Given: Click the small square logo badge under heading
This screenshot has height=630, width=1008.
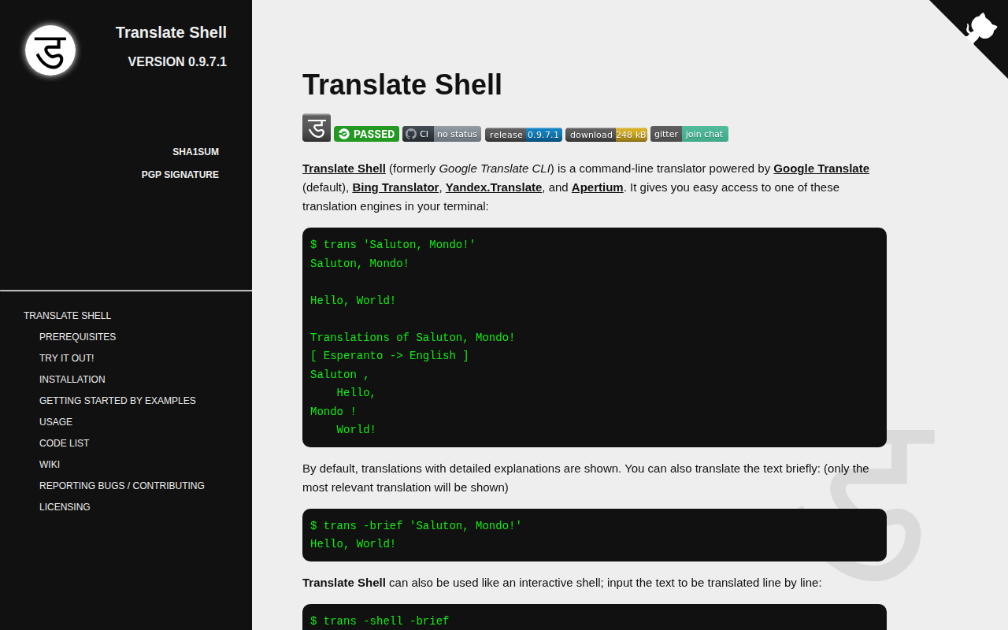Looking at the screenshot, I should (x=317, y=128).
